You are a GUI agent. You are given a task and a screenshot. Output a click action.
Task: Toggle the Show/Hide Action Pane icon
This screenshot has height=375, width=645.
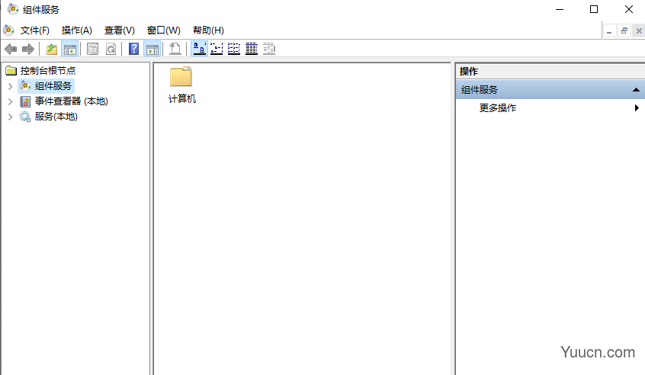pos(152,50)
